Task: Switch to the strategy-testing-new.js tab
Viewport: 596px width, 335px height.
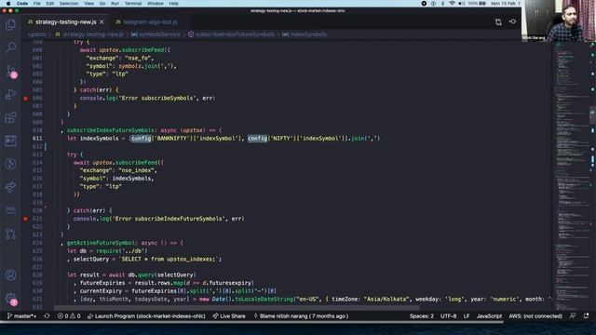Action: 65,22
